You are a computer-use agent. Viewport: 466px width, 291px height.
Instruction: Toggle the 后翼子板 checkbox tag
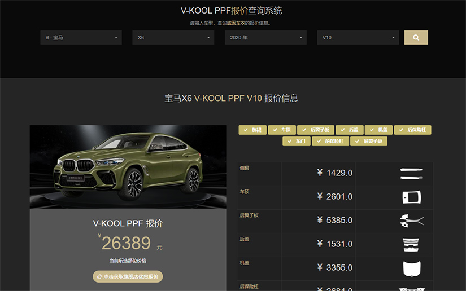coord(316,130)
